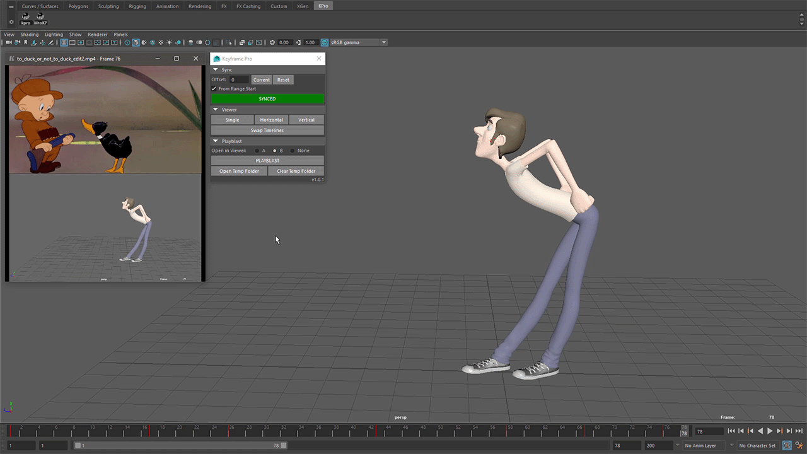
Task: Toggle the auto keyframe icon
Action: (787, 446)
